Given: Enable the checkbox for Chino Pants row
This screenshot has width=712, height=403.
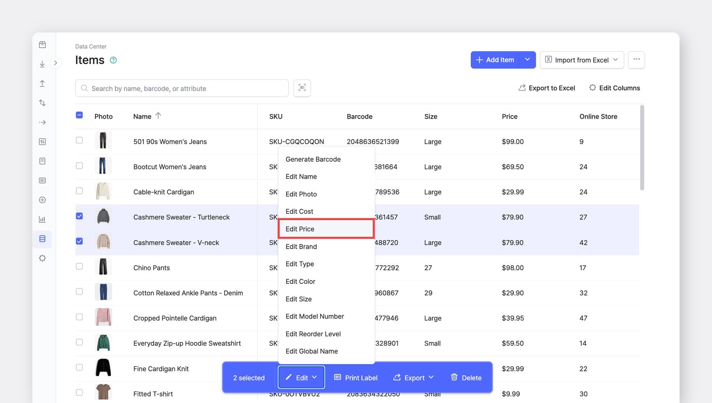Looking at the screenshot, I should [x=80, y=266].
